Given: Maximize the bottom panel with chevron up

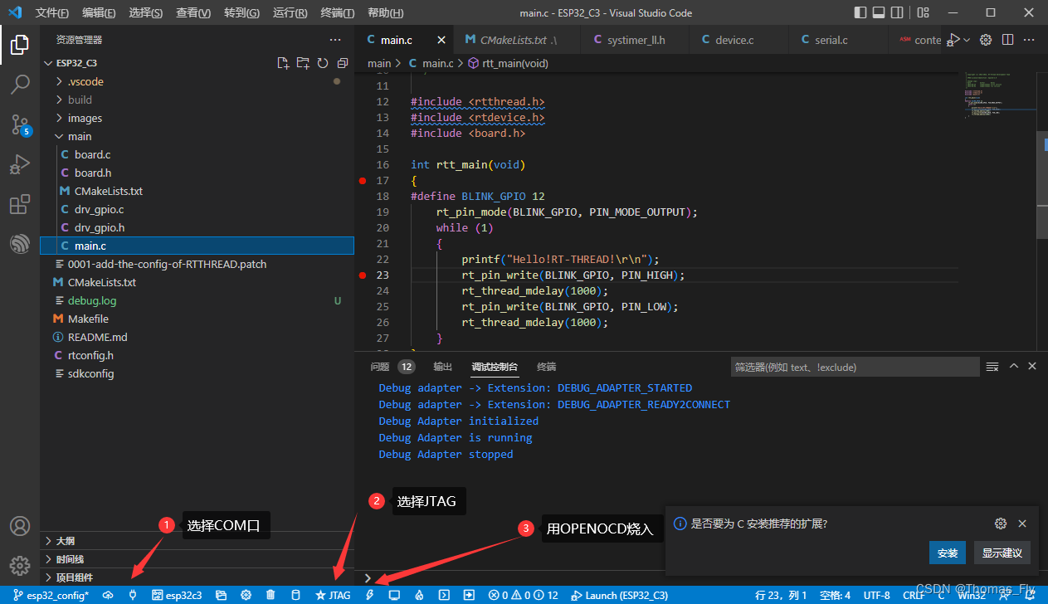Looking at the screenshot, I should [x=1013, y=366].
